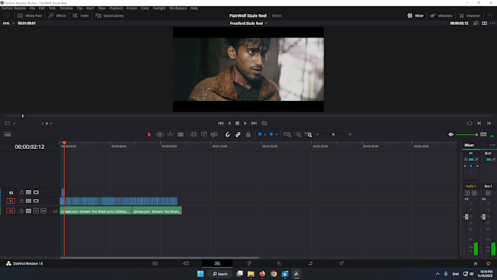
Task: Toggle Loop playback
Action: coord(264,123)
